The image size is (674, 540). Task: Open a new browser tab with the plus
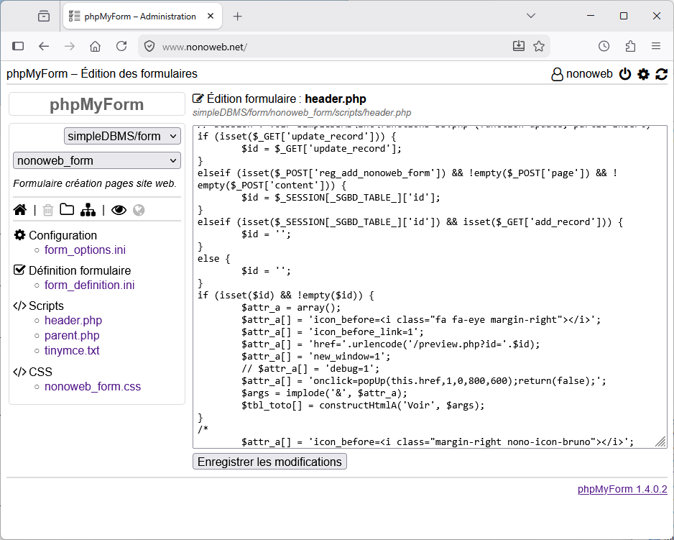pos(237,17)
